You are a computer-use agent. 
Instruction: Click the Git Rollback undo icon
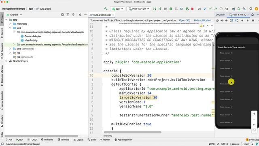pos(227,9)
